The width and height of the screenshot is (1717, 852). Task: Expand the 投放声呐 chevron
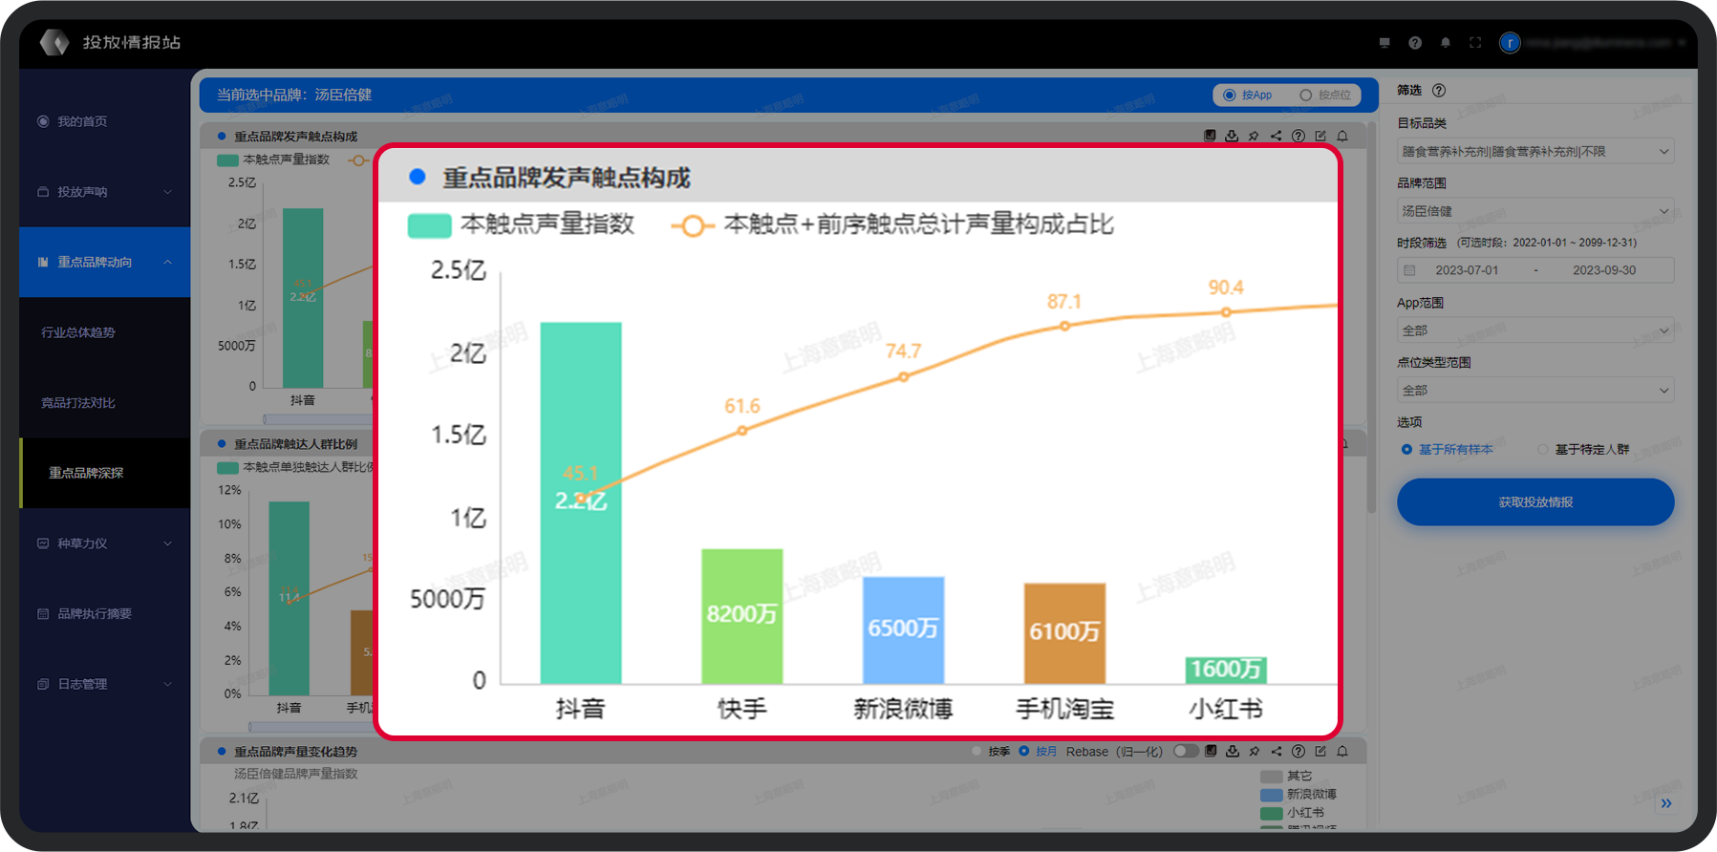pyautogui.click(x=168, y=192)
